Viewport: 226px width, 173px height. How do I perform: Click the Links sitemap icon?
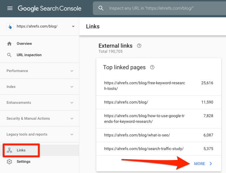pyautogui.click(x=9, y=150)
